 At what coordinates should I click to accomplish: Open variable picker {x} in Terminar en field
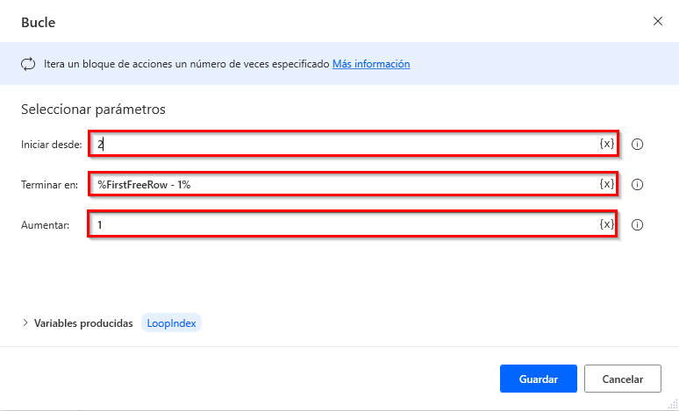(x=607, y=184)
